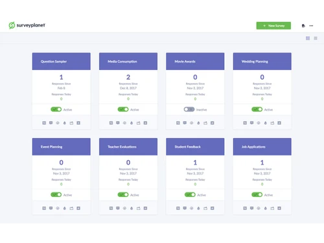Open the Wedding Planning survey title
Screen dimensions: 324x243
click(255, 62)
